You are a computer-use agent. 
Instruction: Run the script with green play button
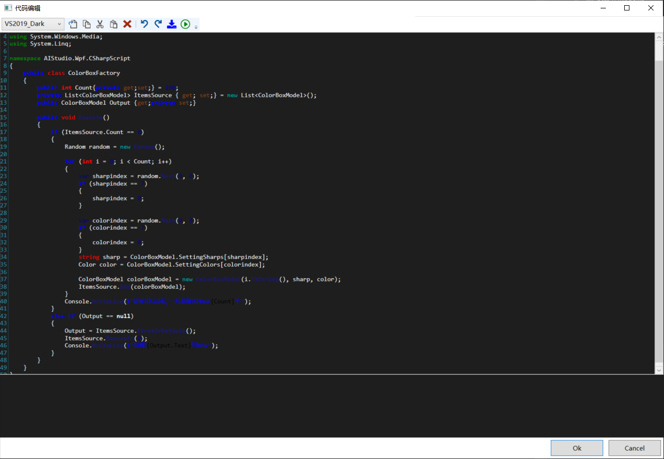click(x=185, y=24)
